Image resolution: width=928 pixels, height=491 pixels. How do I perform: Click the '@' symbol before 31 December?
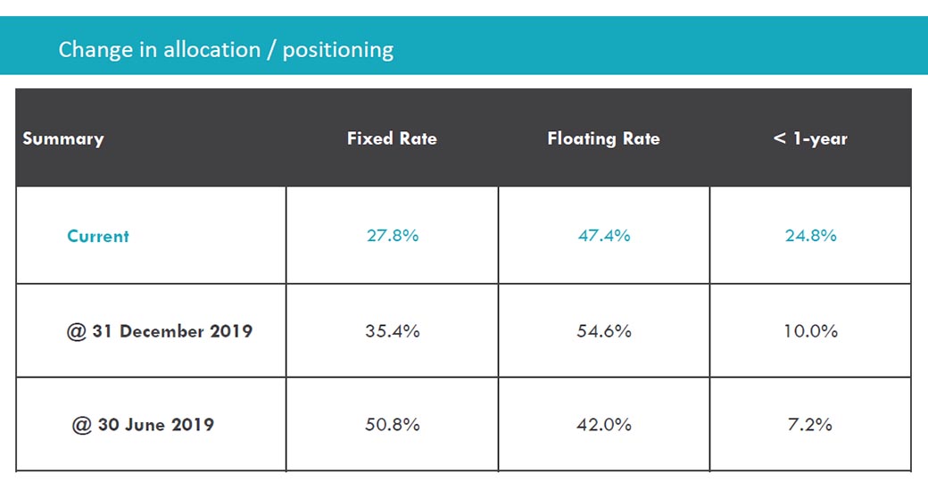76,331
